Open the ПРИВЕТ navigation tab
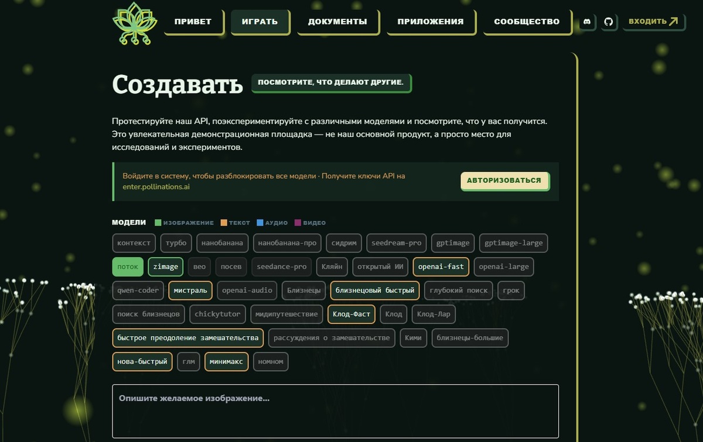The image size is (703, 442). pyautogui.click(x=193, y=22)
